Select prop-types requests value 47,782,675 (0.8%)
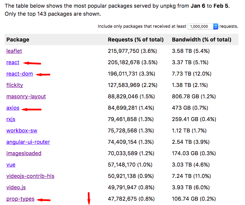Viewport: 245px width, 205px height. (131, 199)
